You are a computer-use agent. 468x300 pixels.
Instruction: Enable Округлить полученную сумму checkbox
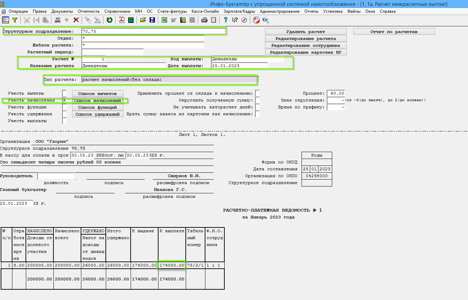point(257,100)
